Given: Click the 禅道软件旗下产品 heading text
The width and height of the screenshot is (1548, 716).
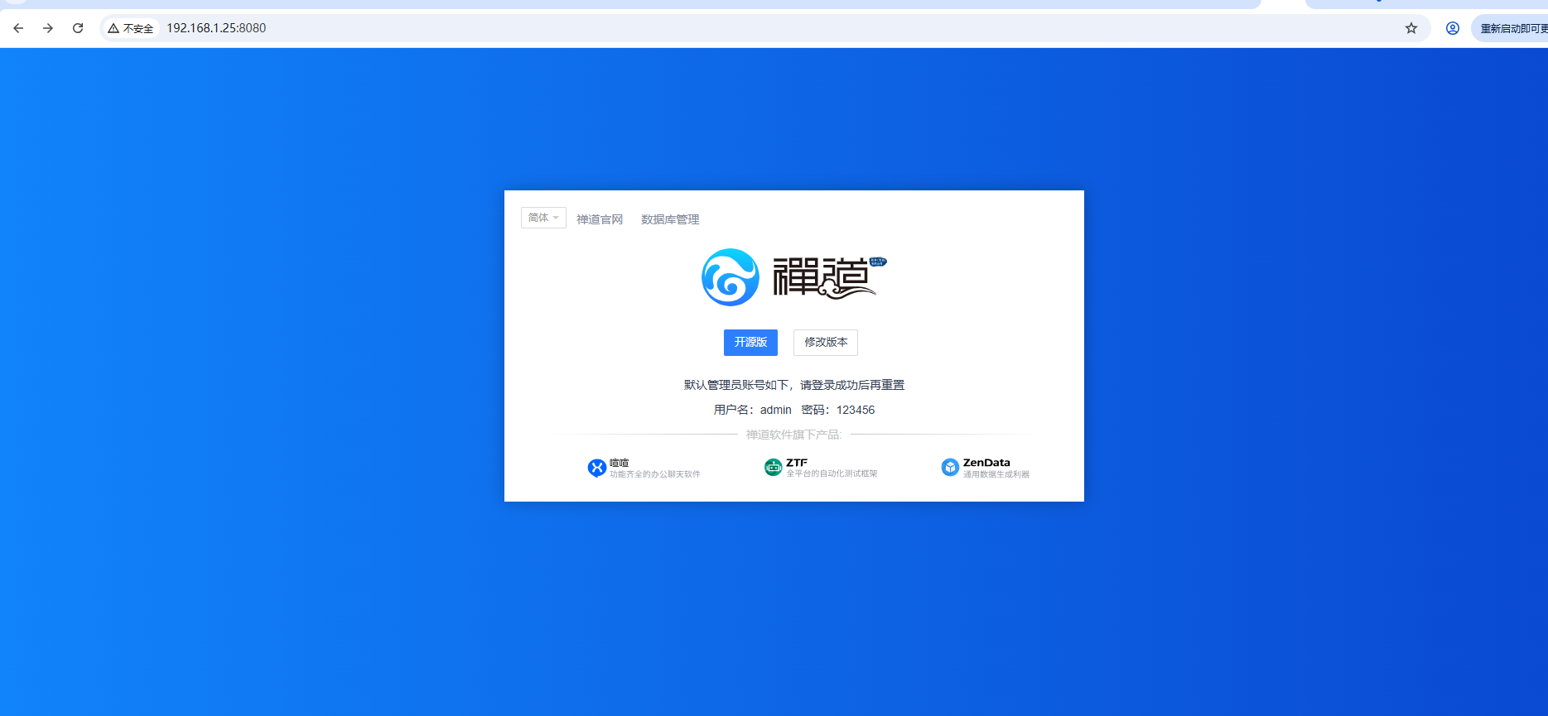Looking at the screenshot, I should (793, 435).
